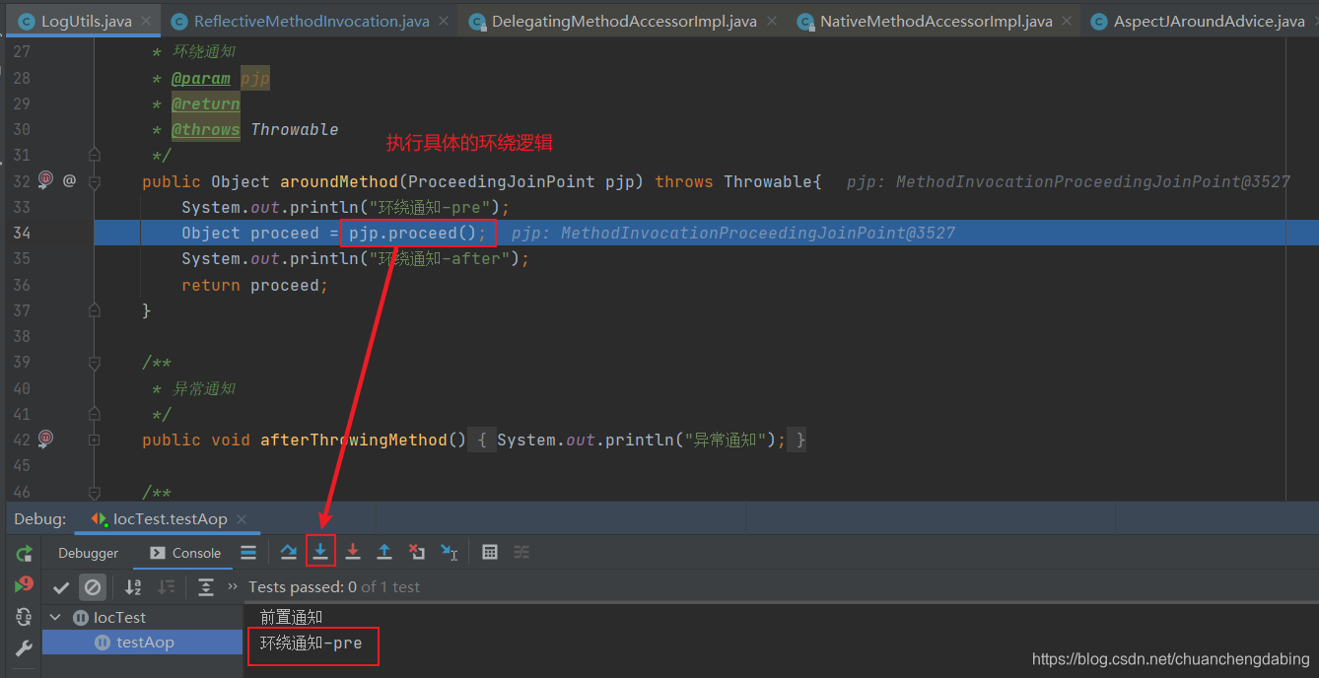Click the aroundMethod method name
This screenshot has width=1319, height=678.
339,181
